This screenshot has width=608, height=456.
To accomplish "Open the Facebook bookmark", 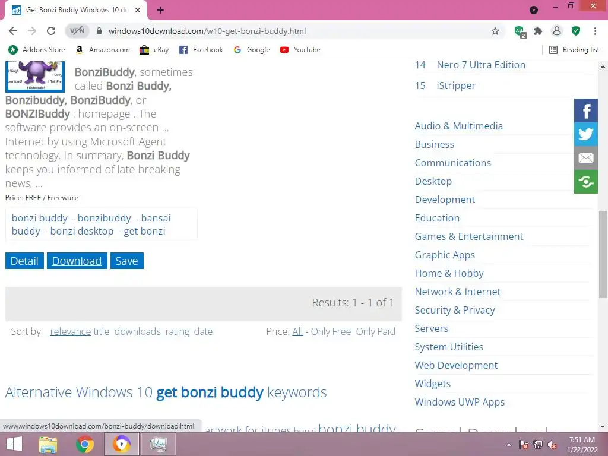I will coord(201,50).
